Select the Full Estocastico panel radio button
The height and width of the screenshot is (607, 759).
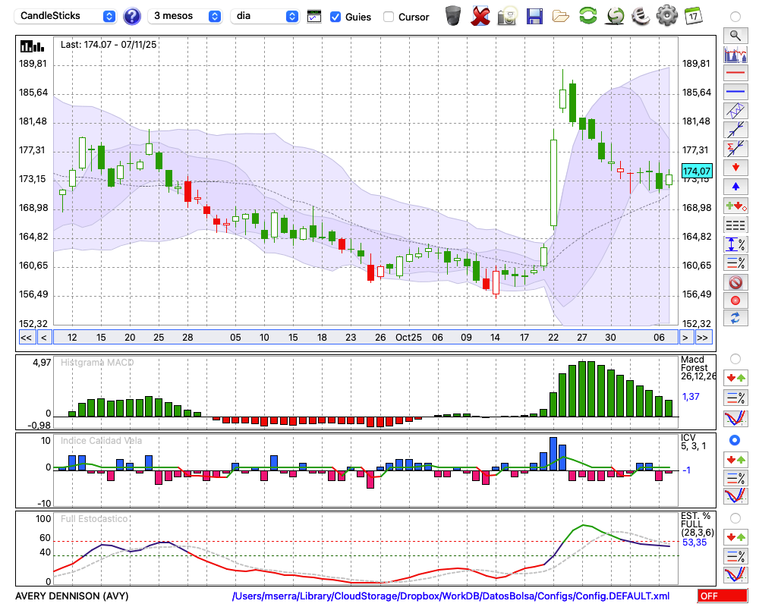(x=735, y=517)
